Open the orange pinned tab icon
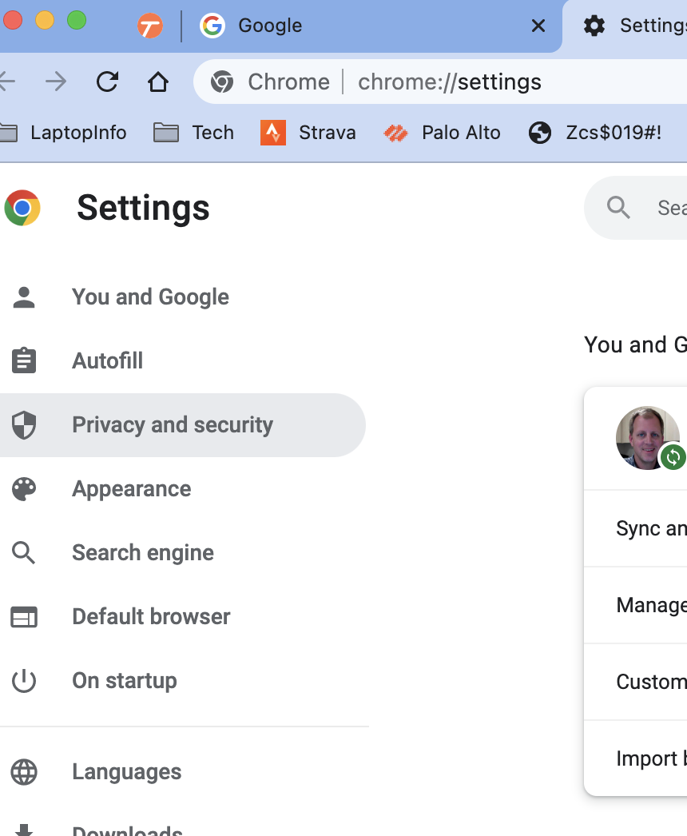This screenshot has height=836, width=687. click(149, 26)
